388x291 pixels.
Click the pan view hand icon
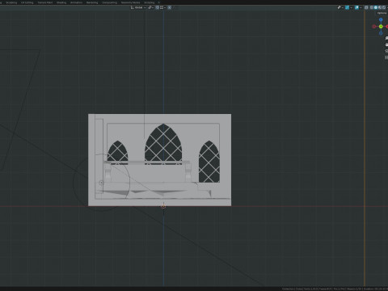tap(386, 44)
